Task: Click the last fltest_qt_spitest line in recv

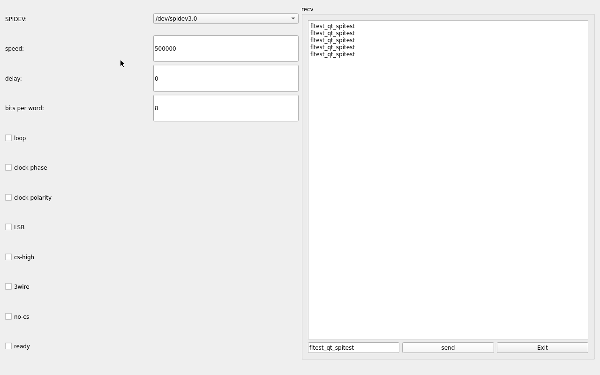Action: (x=332, y=54)
